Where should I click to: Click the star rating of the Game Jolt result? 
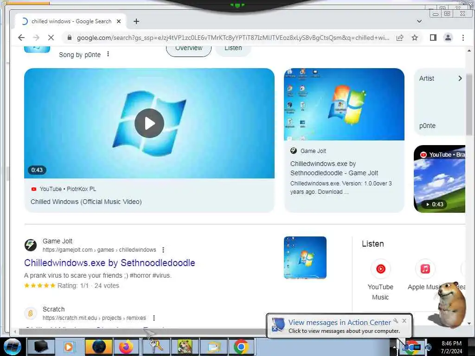pyautogui.click(x=40, y=286)
